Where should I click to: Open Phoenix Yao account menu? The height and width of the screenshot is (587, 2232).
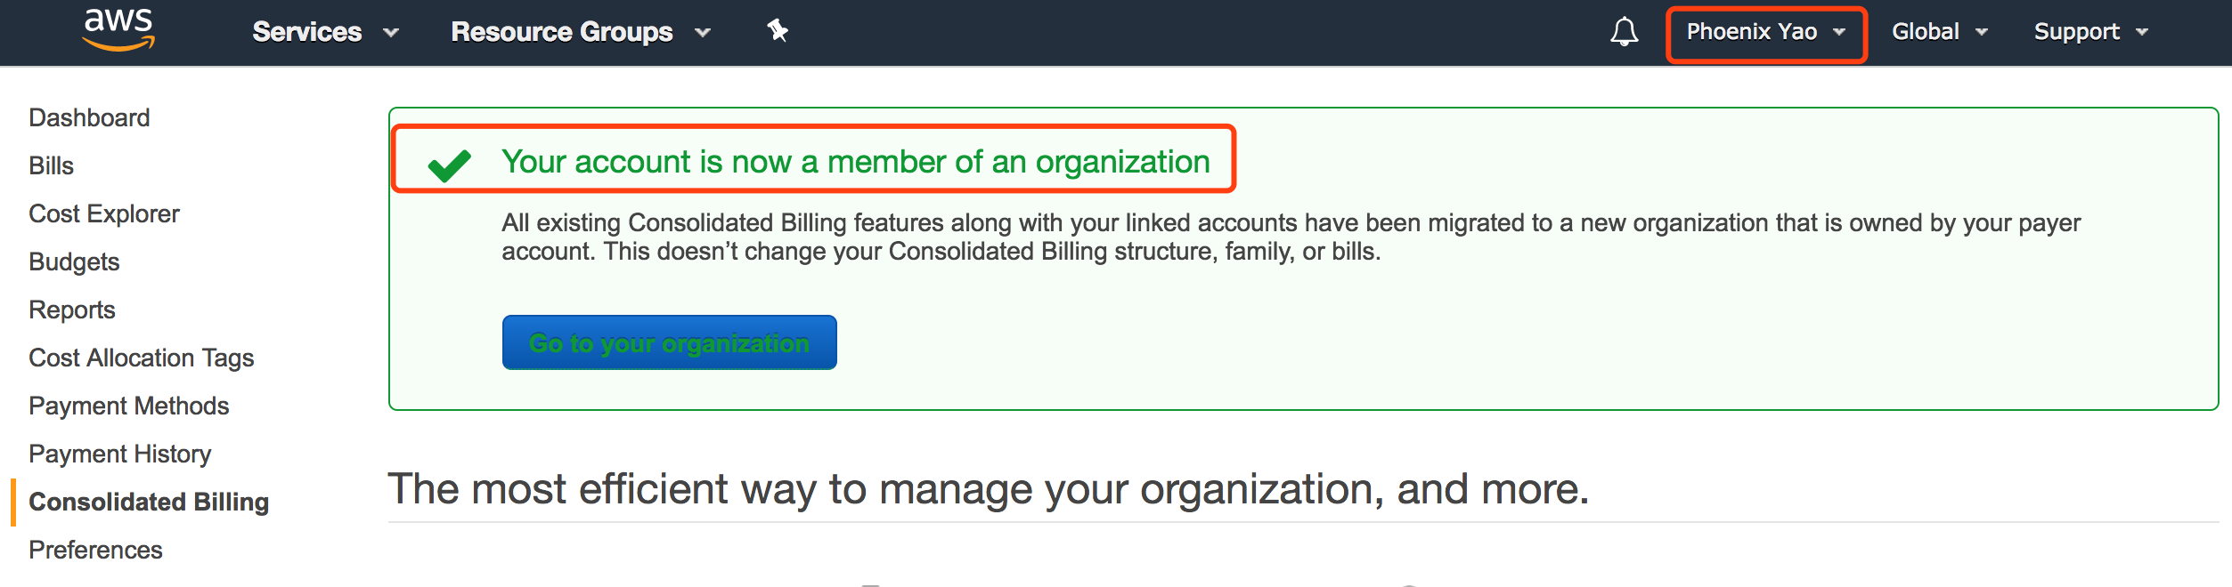[1765, 32]
